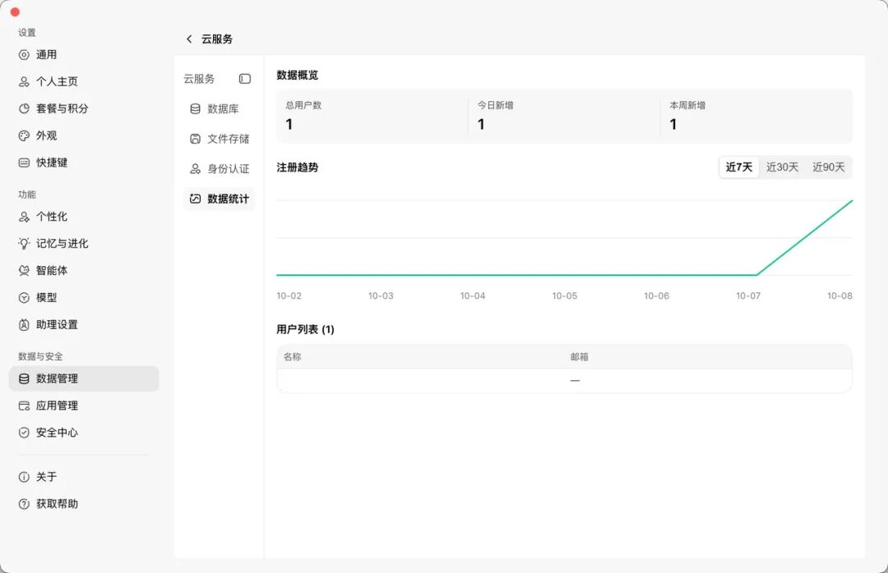Click the dash email cell in user row

pyautogui.click(x=576, y=381)
